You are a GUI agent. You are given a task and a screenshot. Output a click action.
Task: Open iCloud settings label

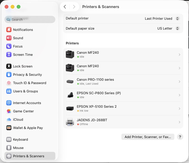click(18, 119)
